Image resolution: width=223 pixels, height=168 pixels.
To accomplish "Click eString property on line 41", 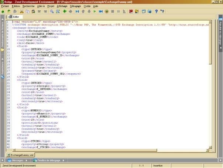I will [x=42, y=144].
